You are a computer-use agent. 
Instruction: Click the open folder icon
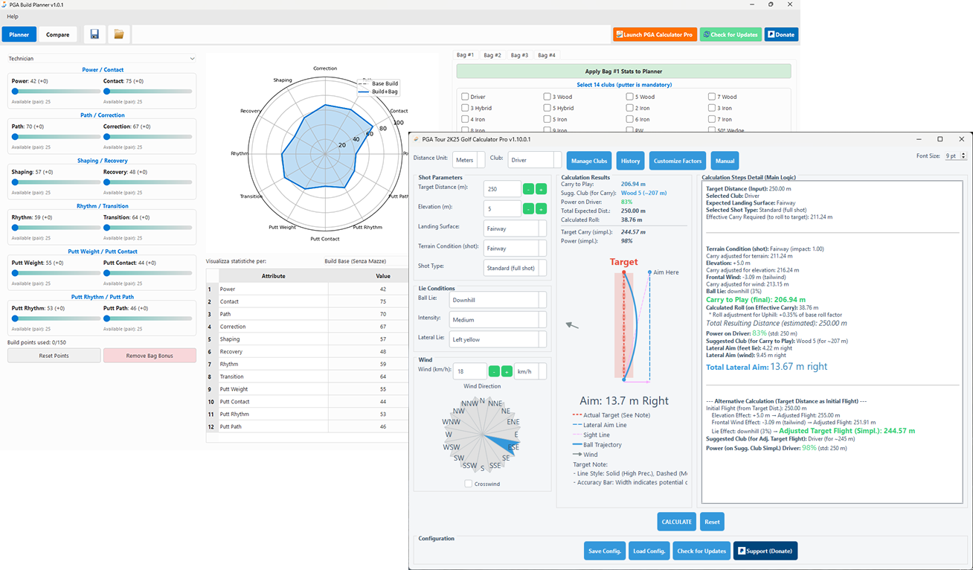tap(118, 34)
